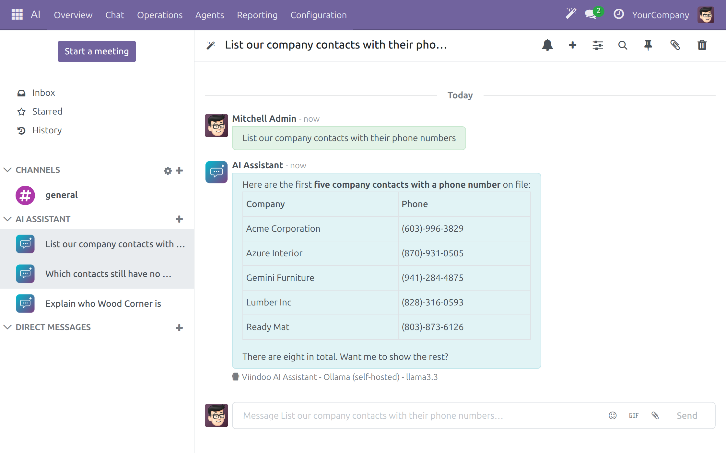
Task: Switch company via YourCompany
Action: (661, 15)
